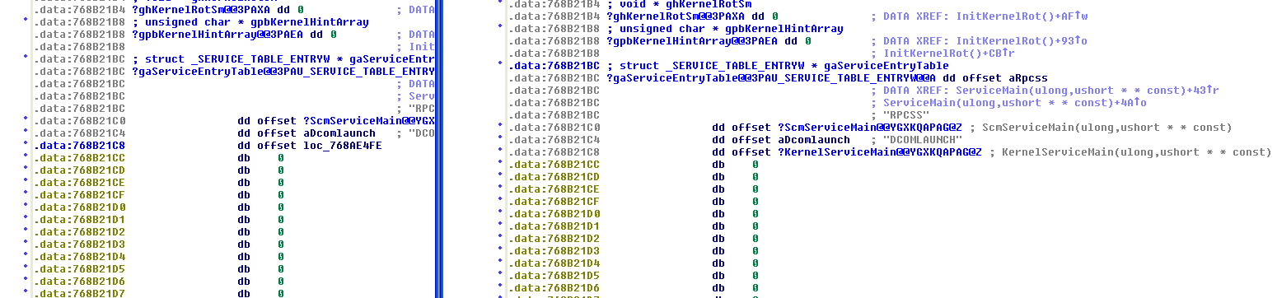Click 'db 0' on row 768B21CC left pane
The image size is (1277, 298).
(260, 157)
